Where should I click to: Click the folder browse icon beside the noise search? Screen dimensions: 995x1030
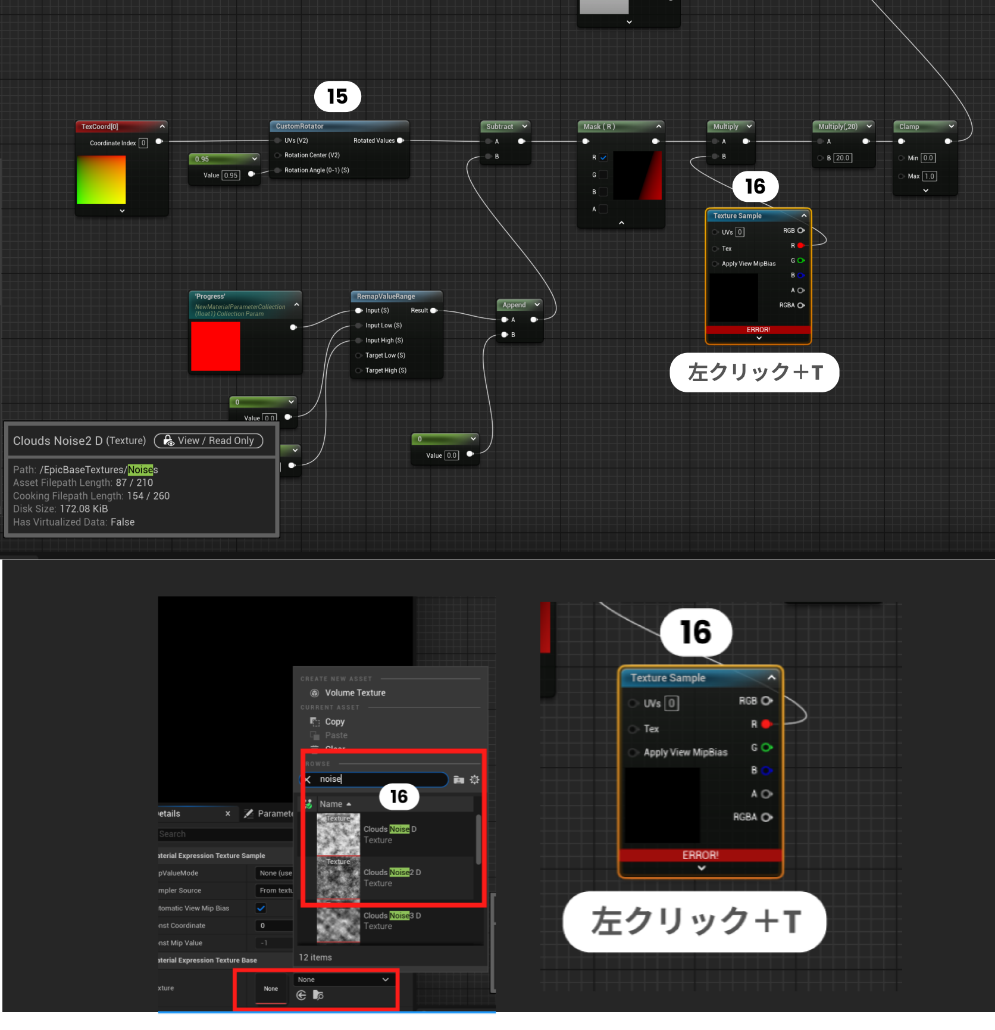point(458,779)
